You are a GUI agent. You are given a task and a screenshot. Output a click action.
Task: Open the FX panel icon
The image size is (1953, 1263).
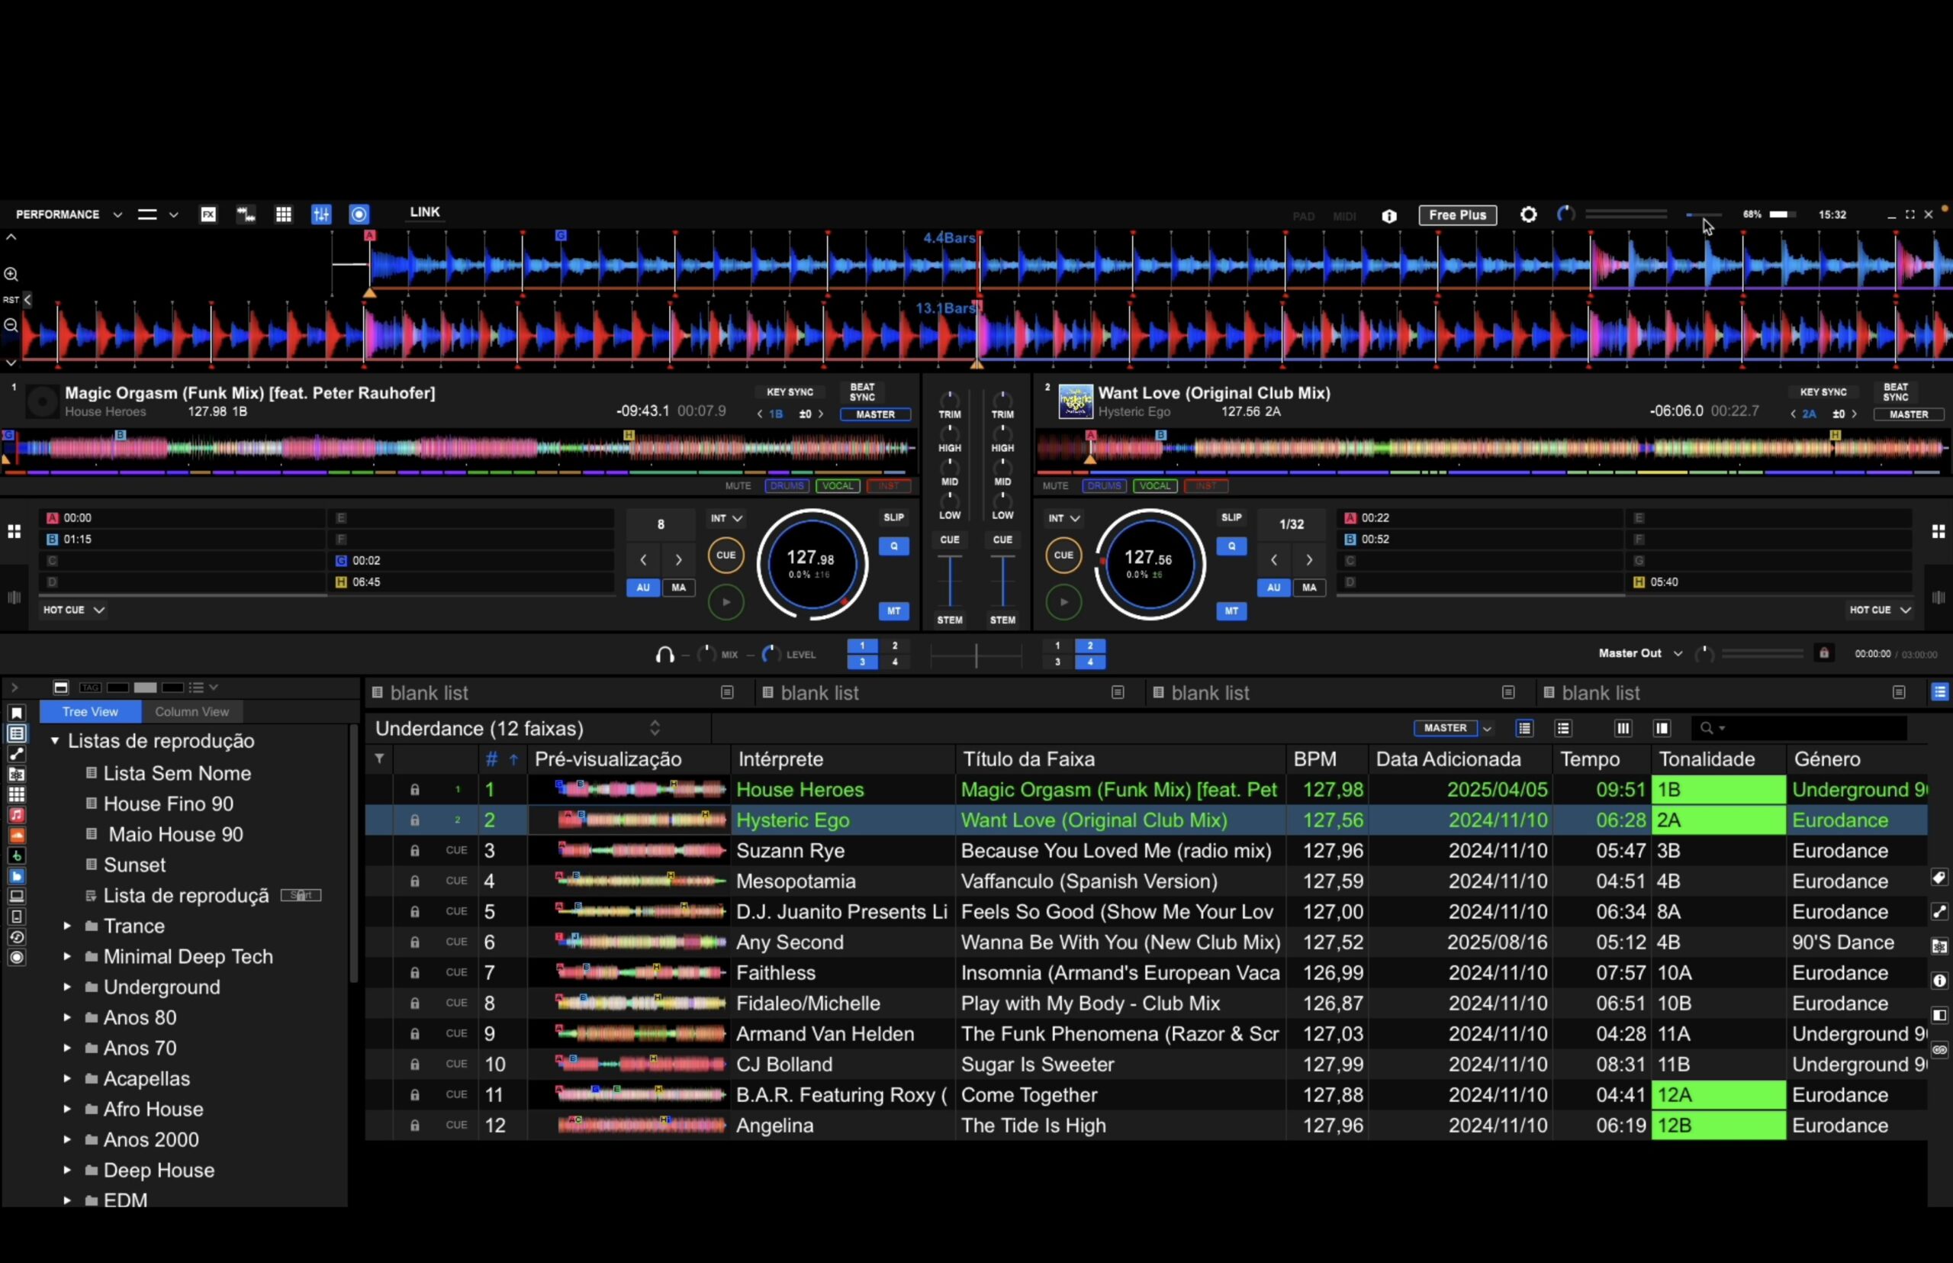click(208, 215)
